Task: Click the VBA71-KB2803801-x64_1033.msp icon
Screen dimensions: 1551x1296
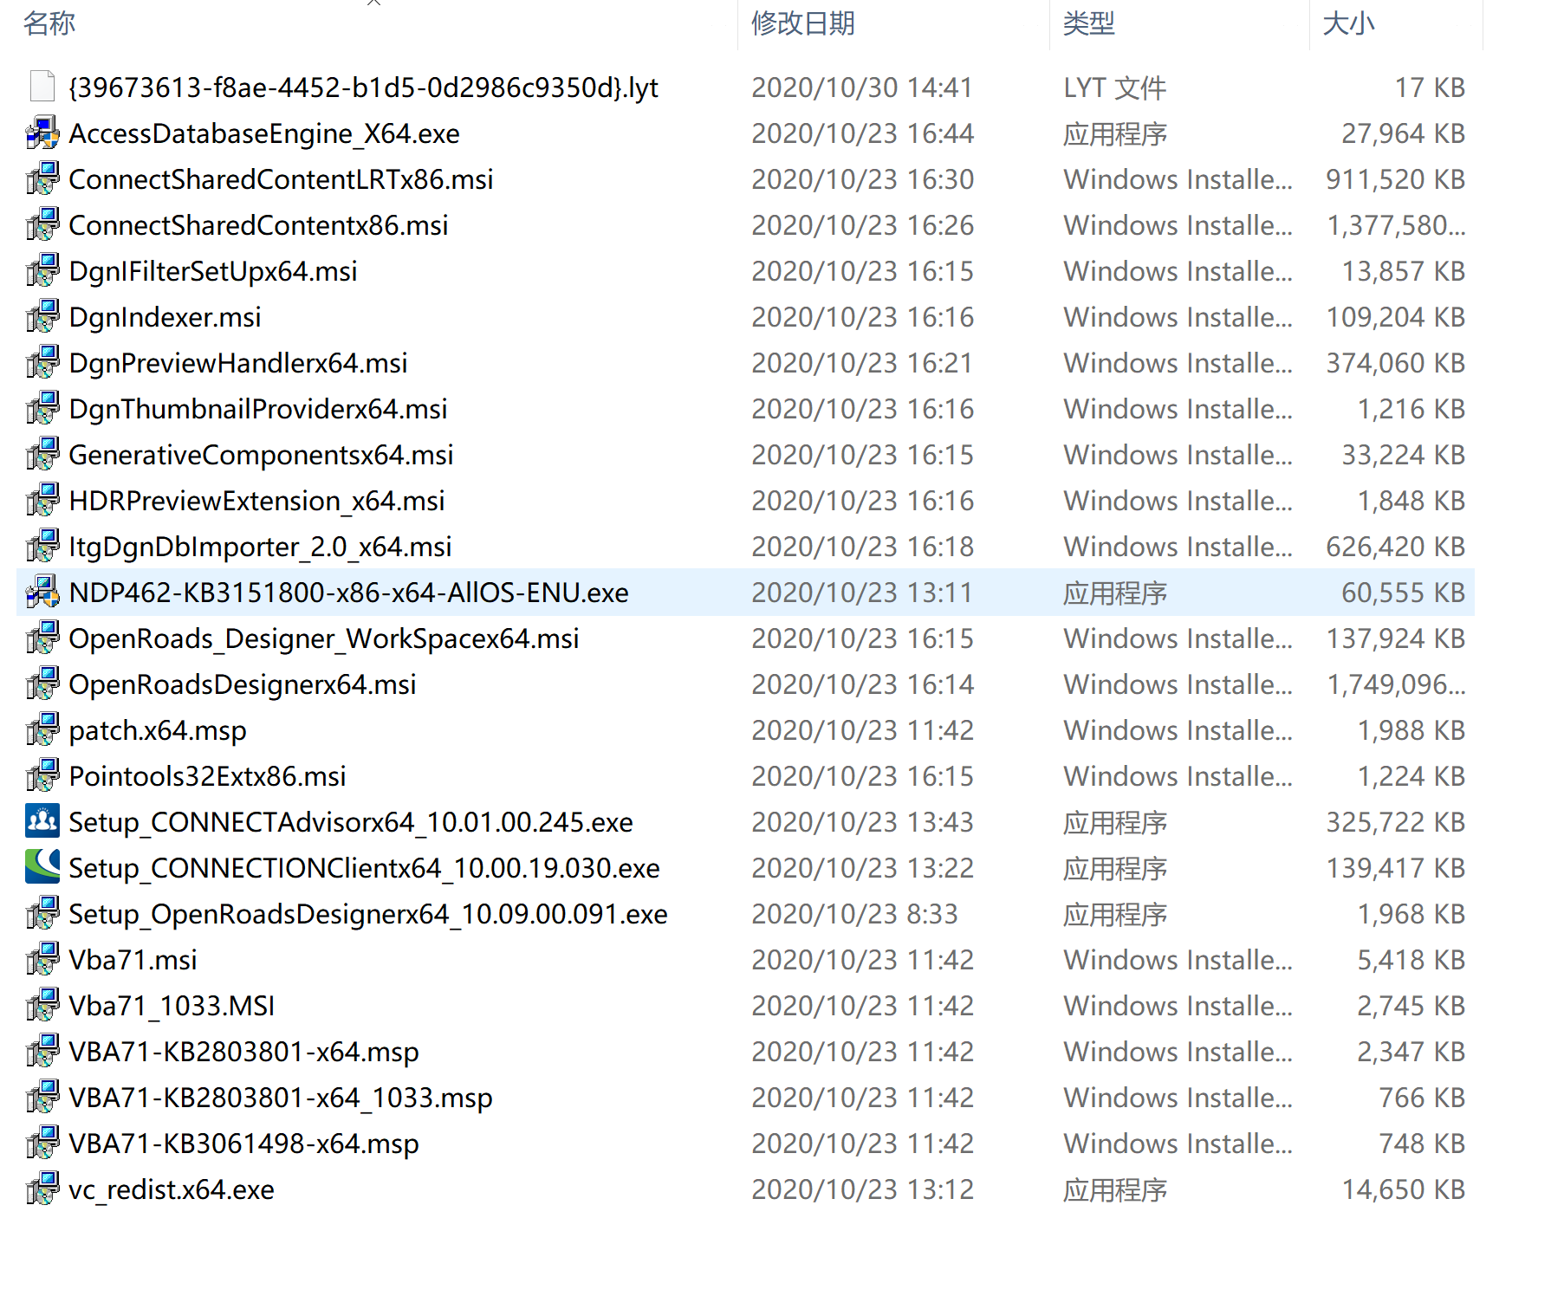Action: point(42,1097)
